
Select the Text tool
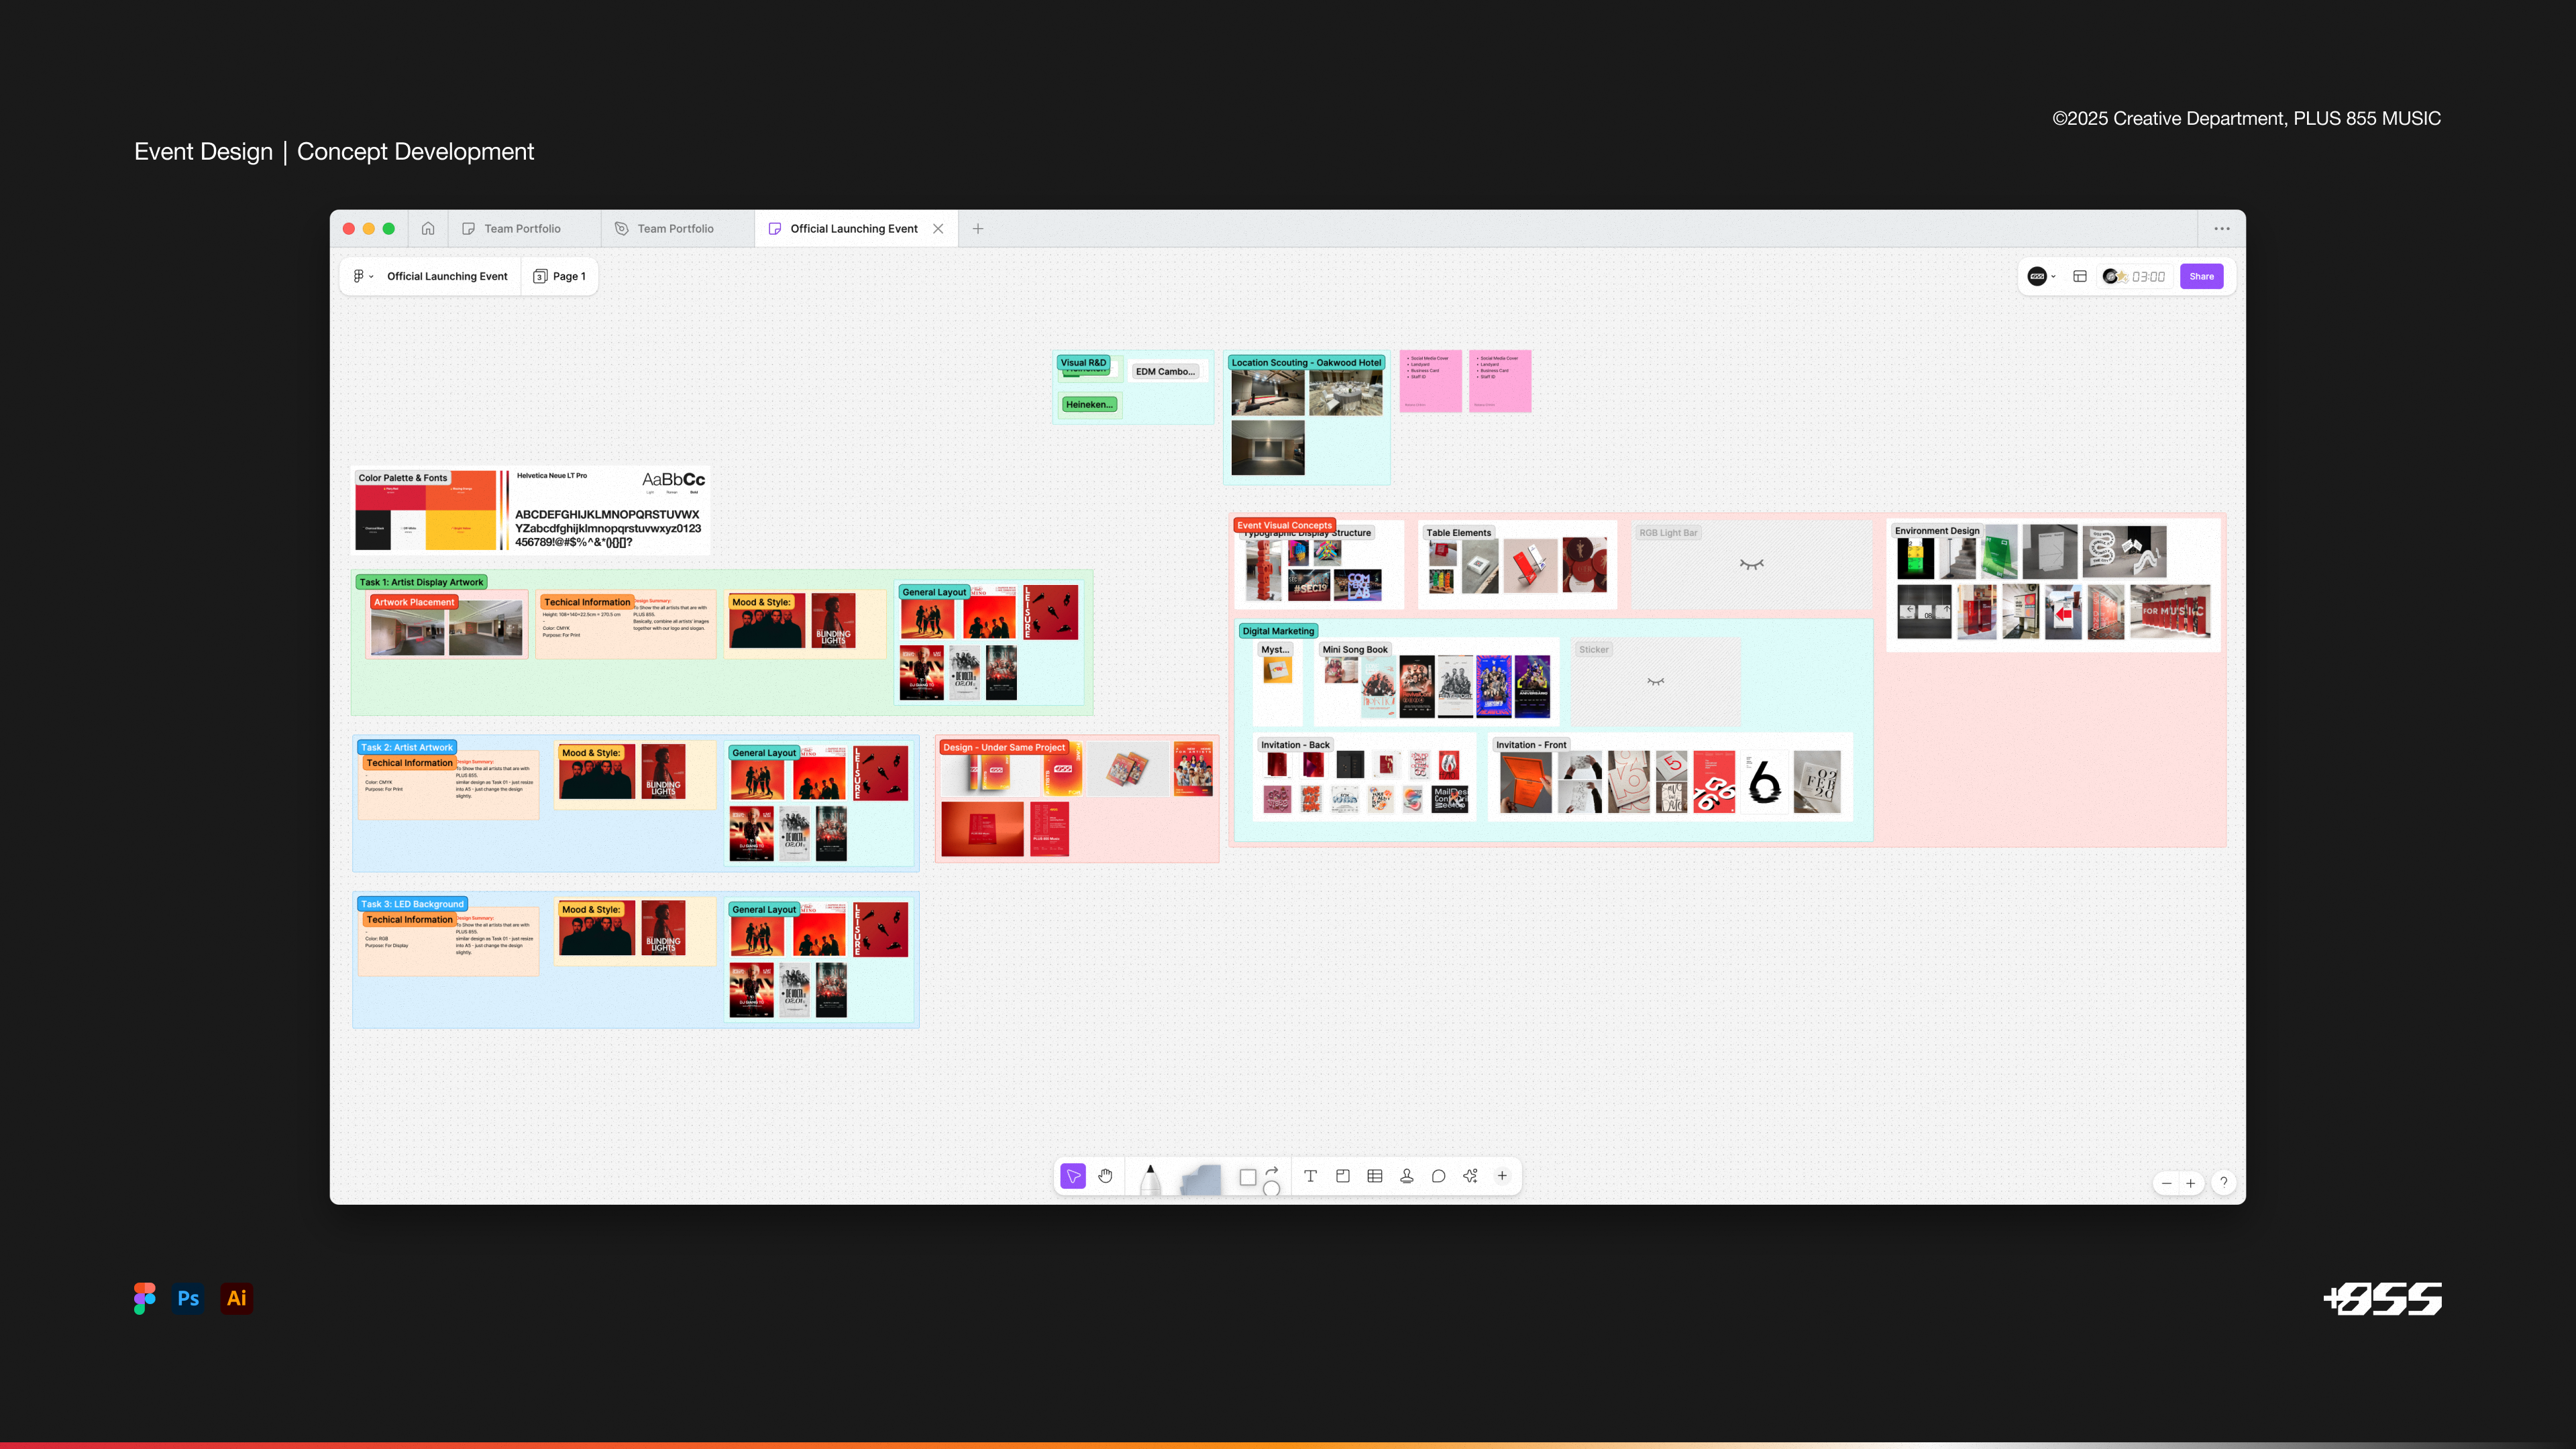[1310, 1176]
